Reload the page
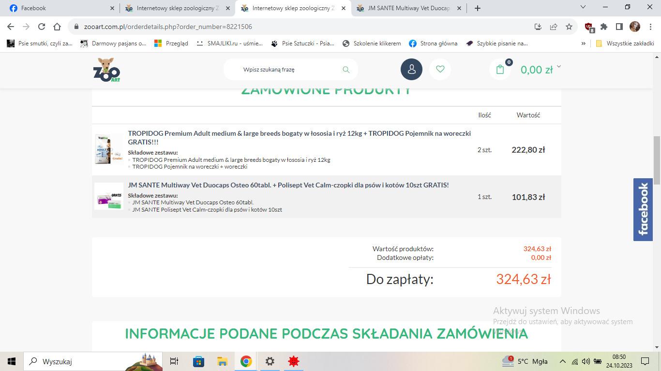 (42, 27)
